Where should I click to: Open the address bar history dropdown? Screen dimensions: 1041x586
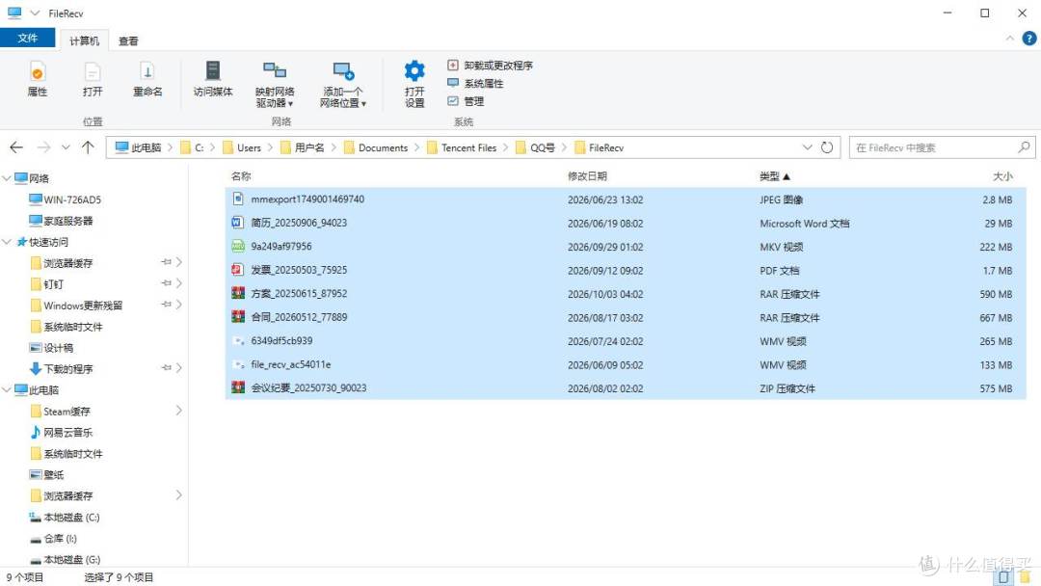[x=808, y=147]
